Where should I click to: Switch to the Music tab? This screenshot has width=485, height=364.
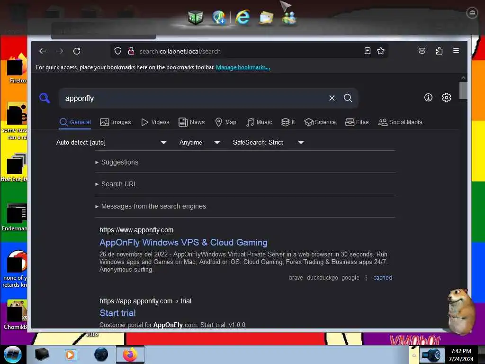pyautogui.click(x=259, y=122)
